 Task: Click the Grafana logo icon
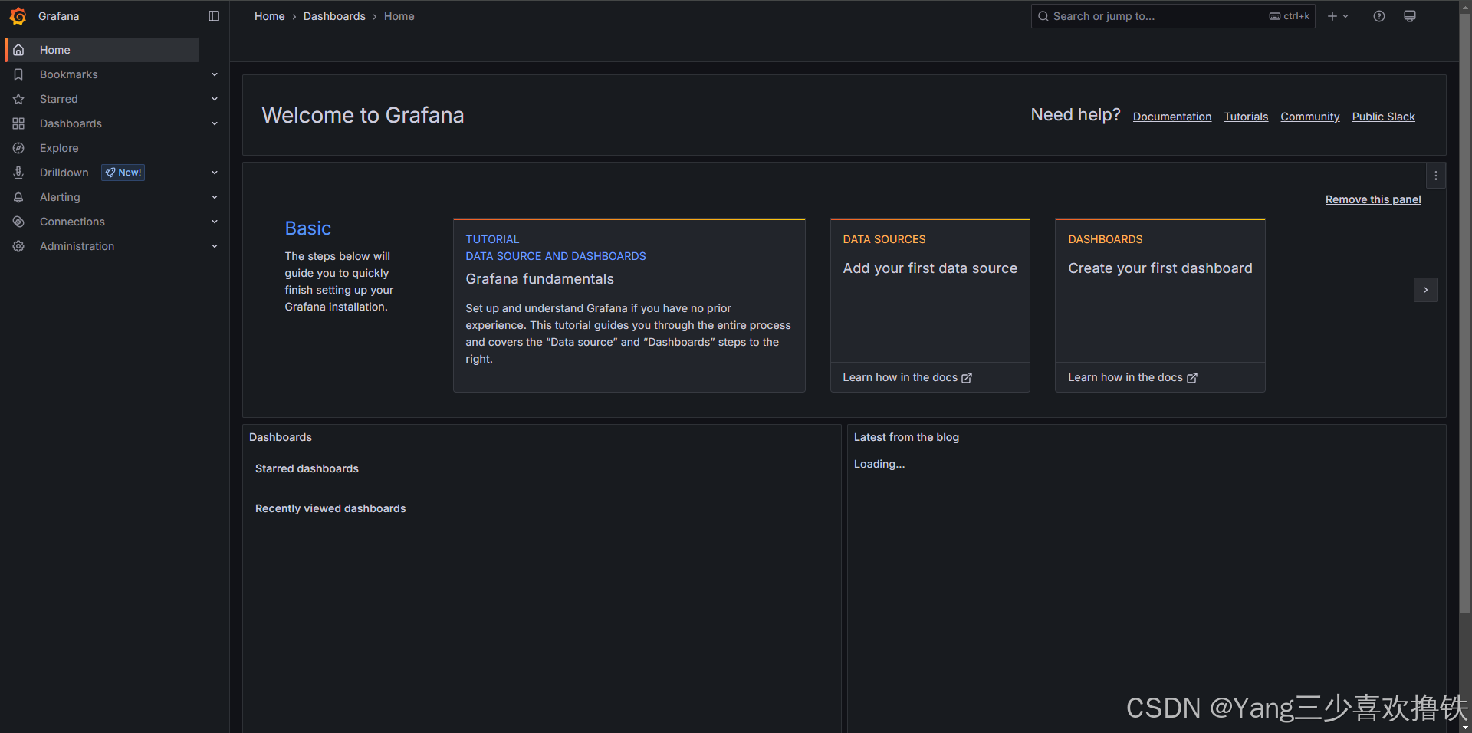[x=18, y=16]
